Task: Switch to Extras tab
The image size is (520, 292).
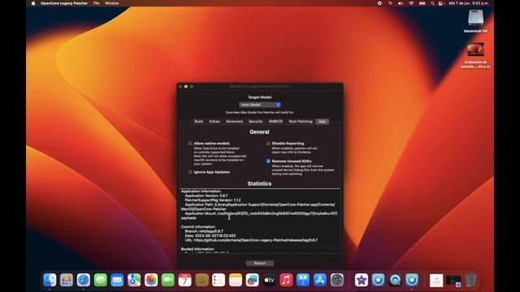Action: (214, 122)
